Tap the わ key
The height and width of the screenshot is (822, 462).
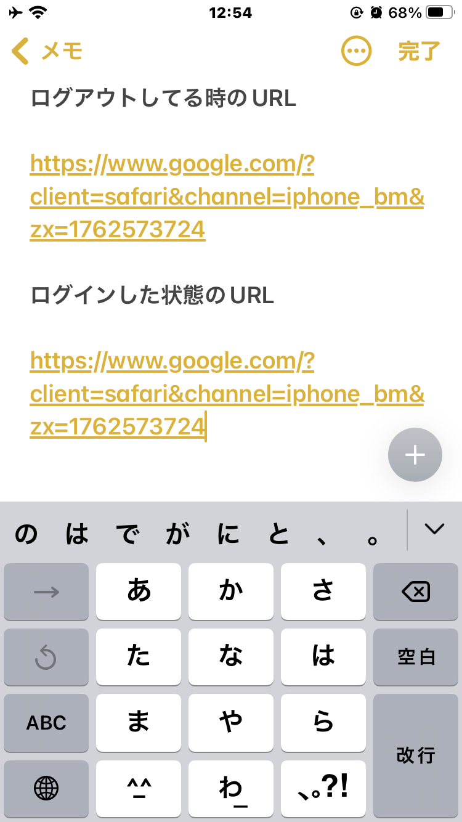point(231,789)
